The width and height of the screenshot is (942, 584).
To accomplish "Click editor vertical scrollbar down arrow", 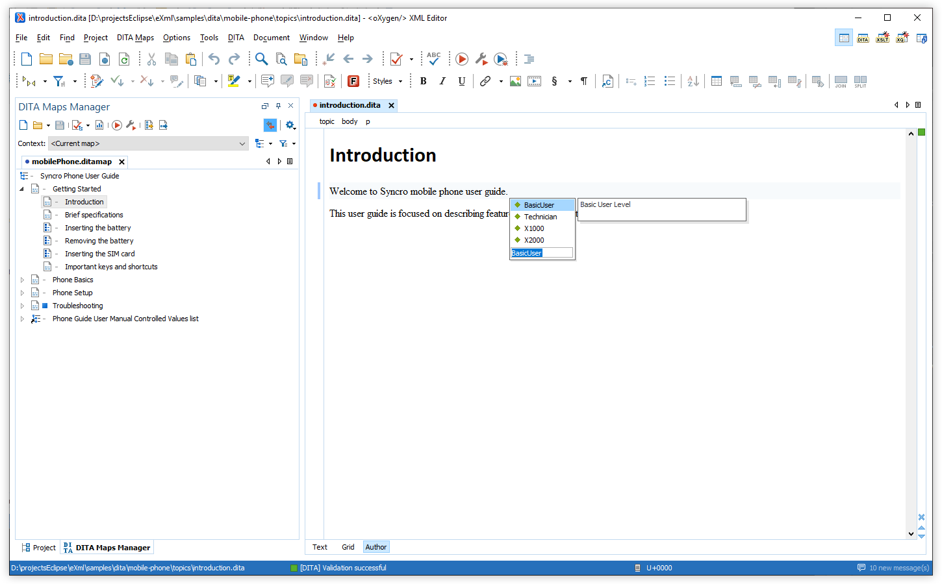I will coord(911,534).
